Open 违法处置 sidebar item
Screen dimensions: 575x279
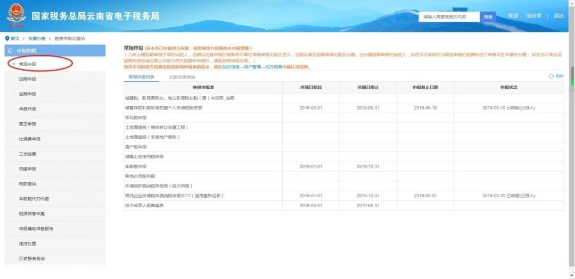click(28, 243)
